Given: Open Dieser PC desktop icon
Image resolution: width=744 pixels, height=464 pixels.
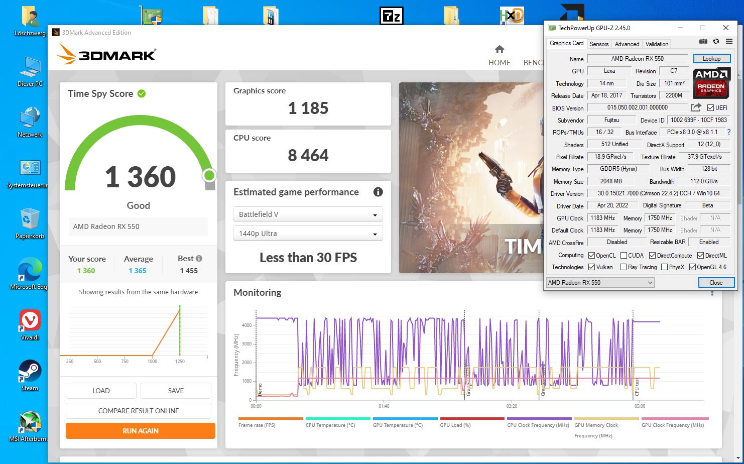Looking at the screenshot, I should pos(30,71).
